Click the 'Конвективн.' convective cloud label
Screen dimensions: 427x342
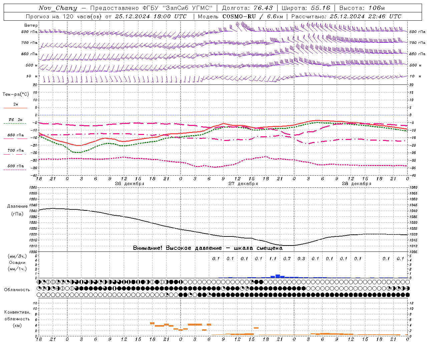(x=17, y=312)
